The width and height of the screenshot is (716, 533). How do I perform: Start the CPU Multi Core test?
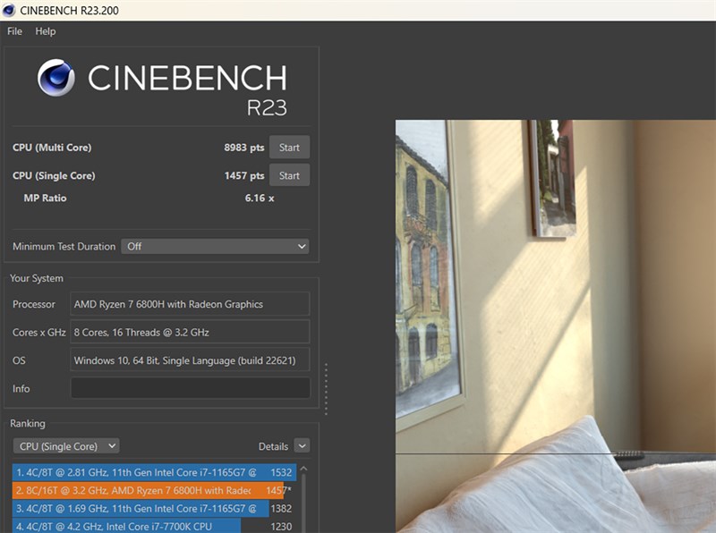(289, 148)
